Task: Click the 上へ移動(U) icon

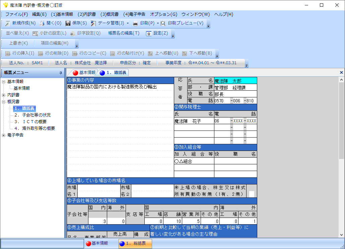Action: [150, 54]
